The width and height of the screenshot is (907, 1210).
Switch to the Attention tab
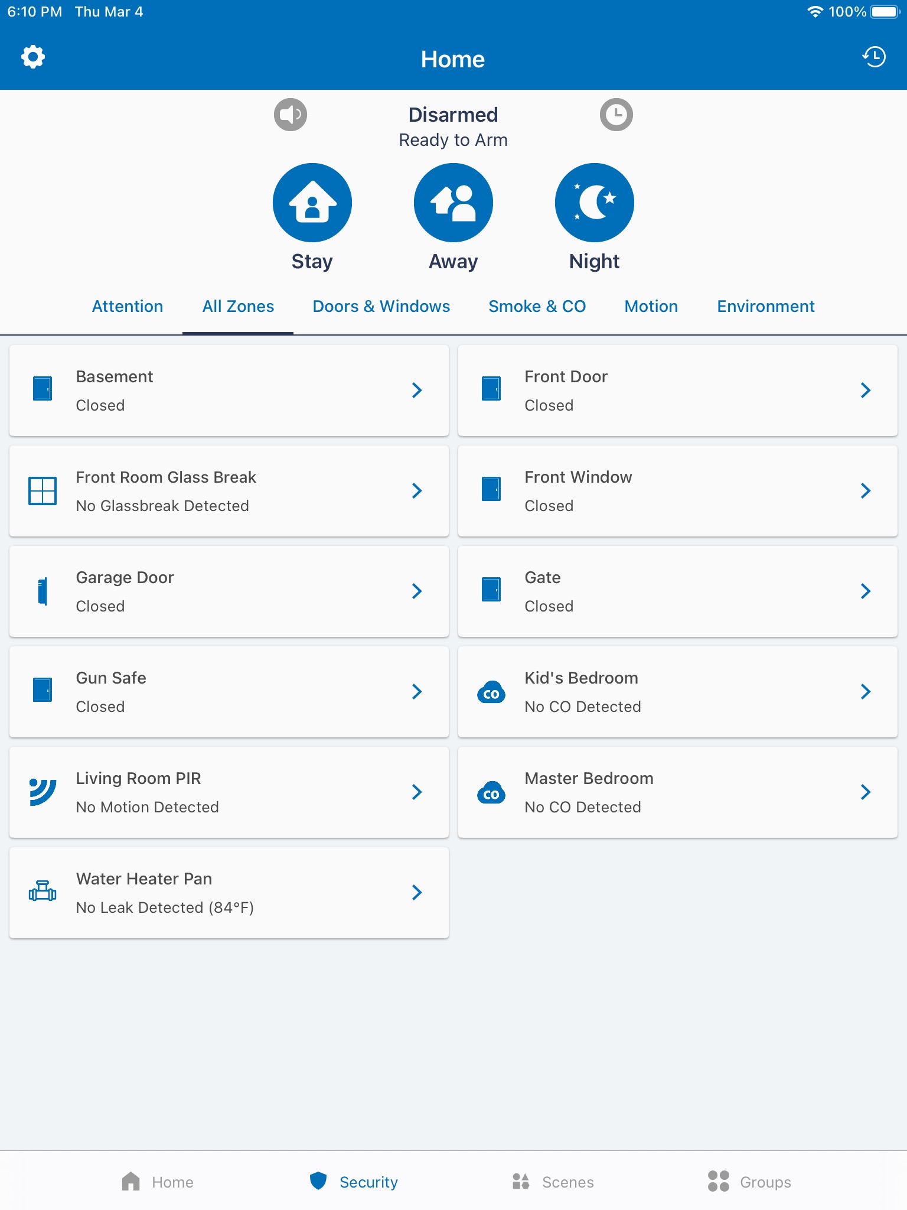click(x=128, y=307)
